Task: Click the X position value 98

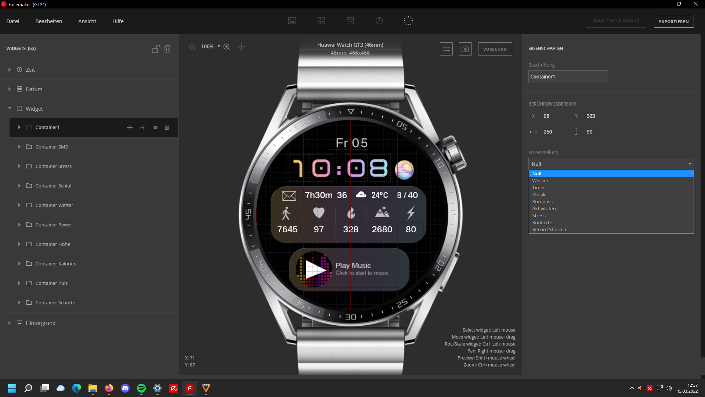Action: (546, 116)
